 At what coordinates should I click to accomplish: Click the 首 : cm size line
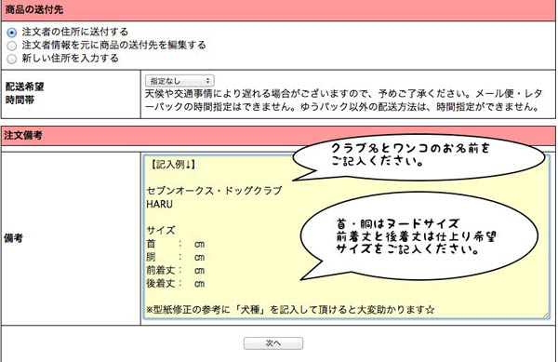point(176,244)
